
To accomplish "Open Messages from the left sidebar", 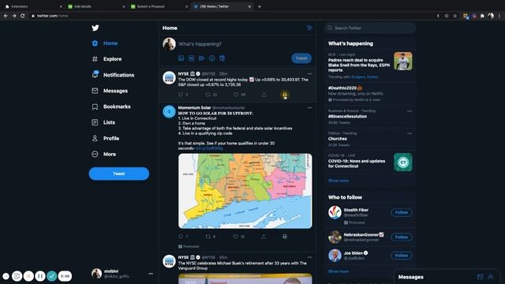I will click(x=110, y=91).
